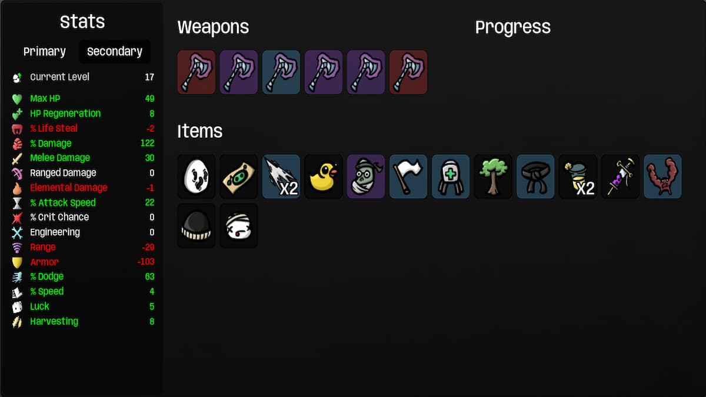This screenshot has height=397, width=706.
Task: Click the syringe item icon
Action: point(620,176)
